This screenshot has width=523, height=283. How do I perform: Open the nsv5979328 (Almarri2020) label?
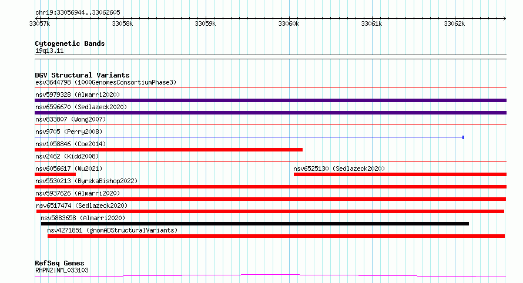78,95
